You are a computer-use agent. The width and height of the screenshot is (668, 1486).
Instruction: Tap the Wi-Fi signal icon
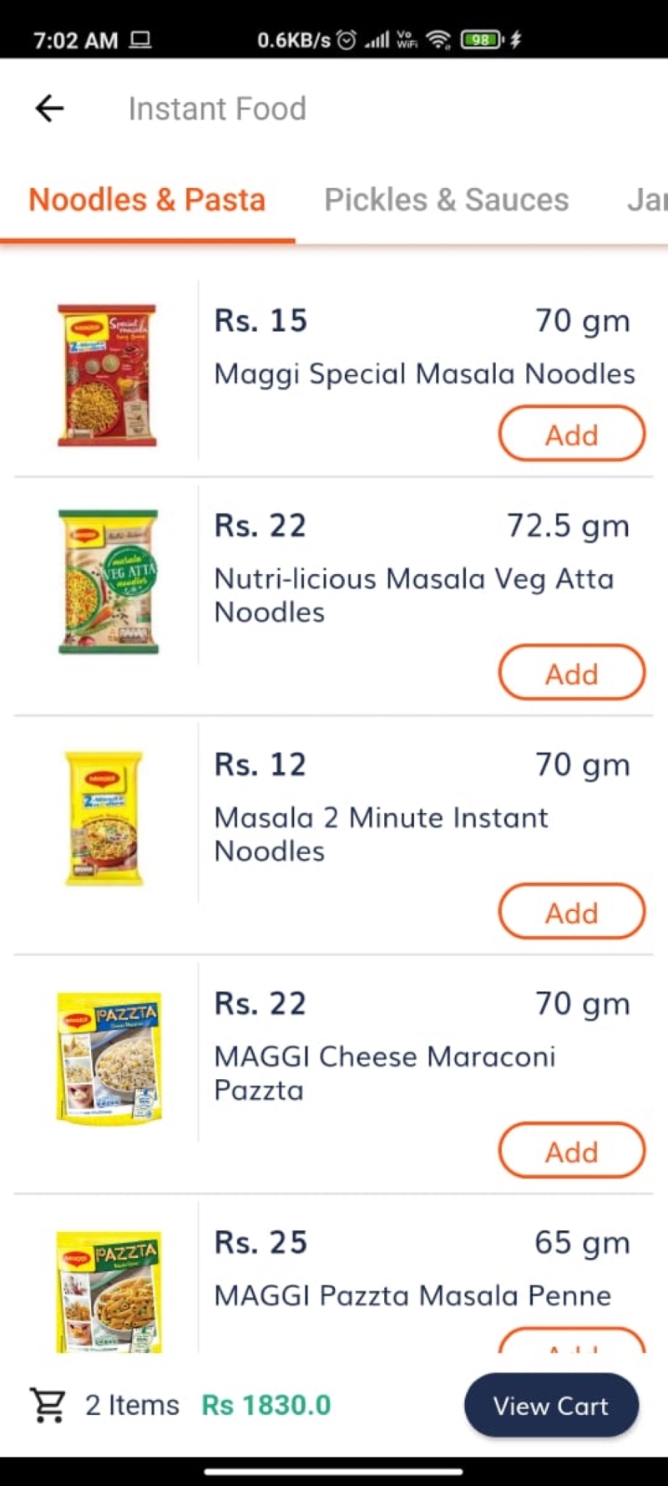(x=438, y=39)
